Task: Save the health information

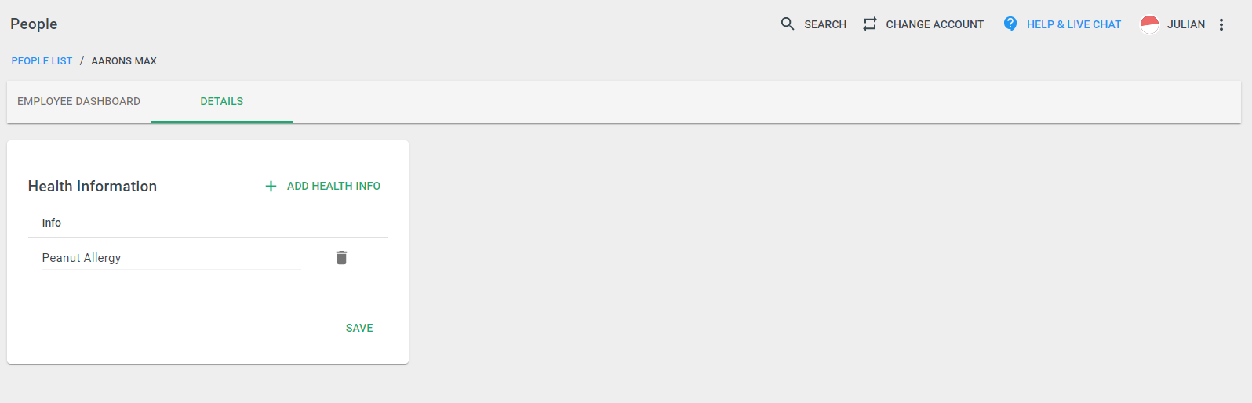Action: point(359,328)
